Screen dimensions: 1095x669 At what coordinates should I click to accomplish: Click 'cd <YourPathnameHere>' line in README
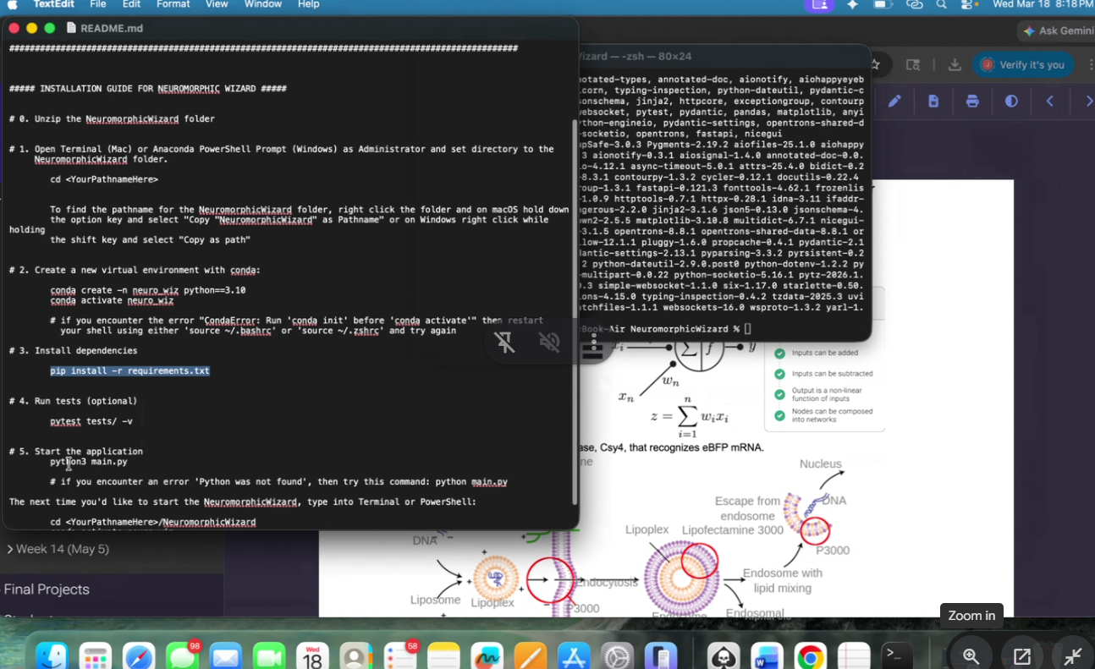click(x=104, y=179)
